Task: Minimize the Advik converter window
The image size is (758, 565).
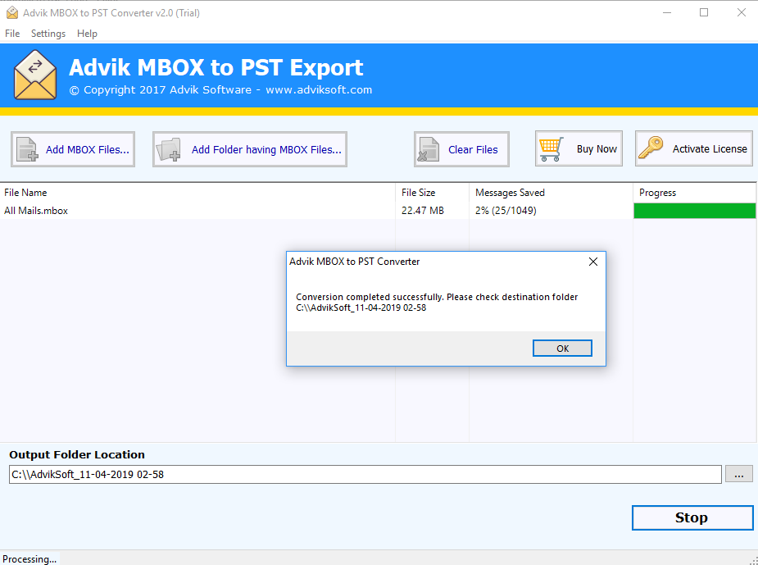Action: (x=667, y=12)
